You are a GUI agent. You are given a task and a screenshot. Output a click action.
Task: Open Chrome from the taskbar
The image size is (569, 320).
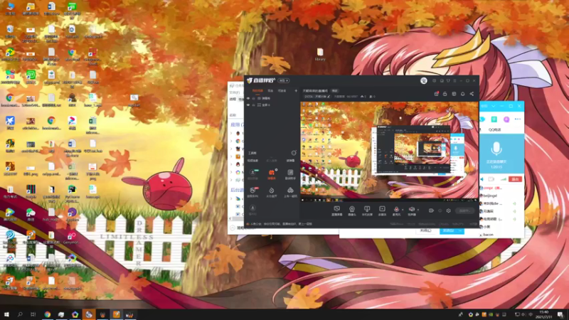(x=48, y=314)
